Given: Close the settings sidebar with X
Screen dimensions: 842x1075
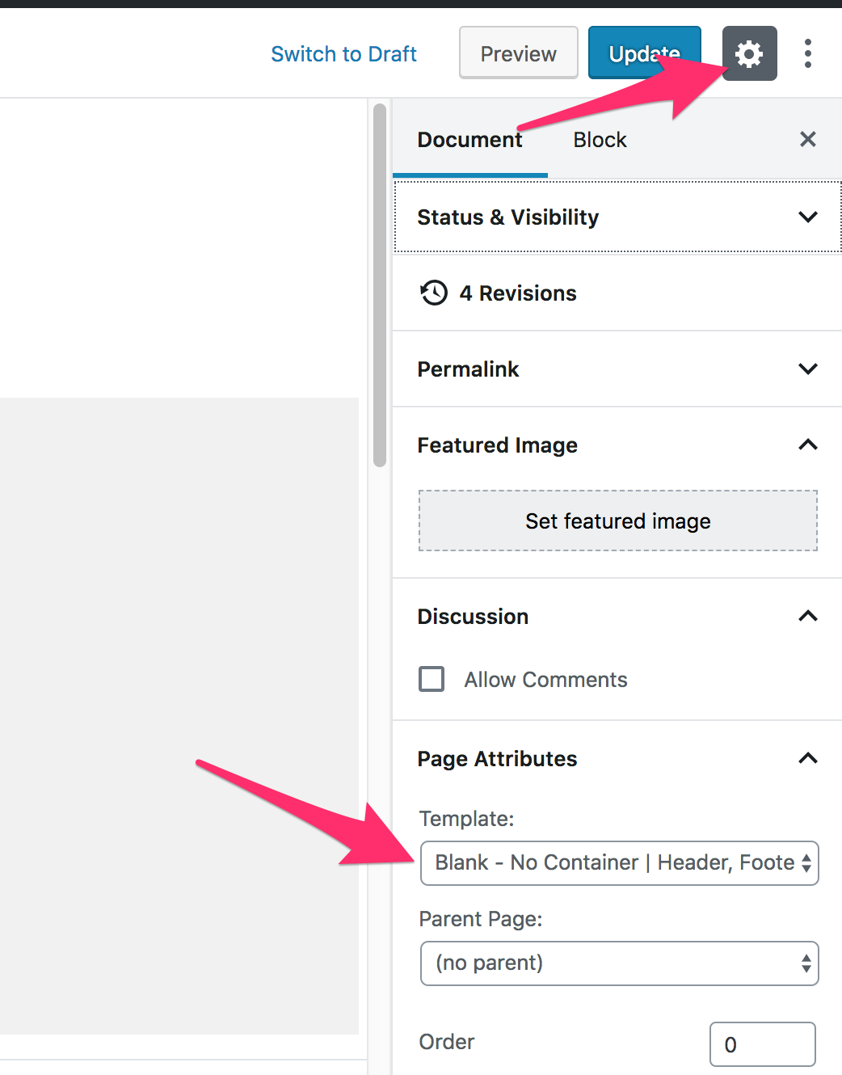Looking at the screenshot, I should [807, 140].
